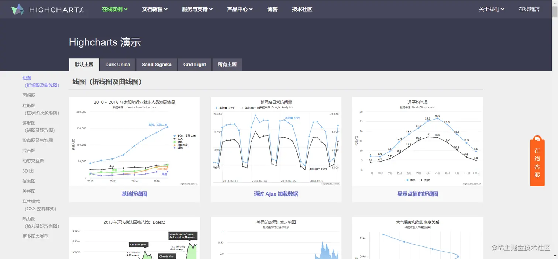This screenshot has width=558, height=259.
Task: Select the Grid Light theme tab
Action: click(194, 65)
